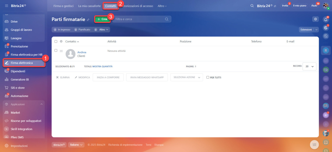Open Il mio piano button

click(x=300, y=6)
